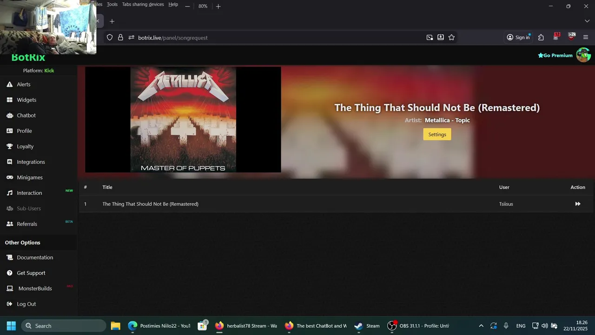This screenshot has height=335, width=595.
Task: Click the taskbar Search box
Action: click(x=63, y=326)
